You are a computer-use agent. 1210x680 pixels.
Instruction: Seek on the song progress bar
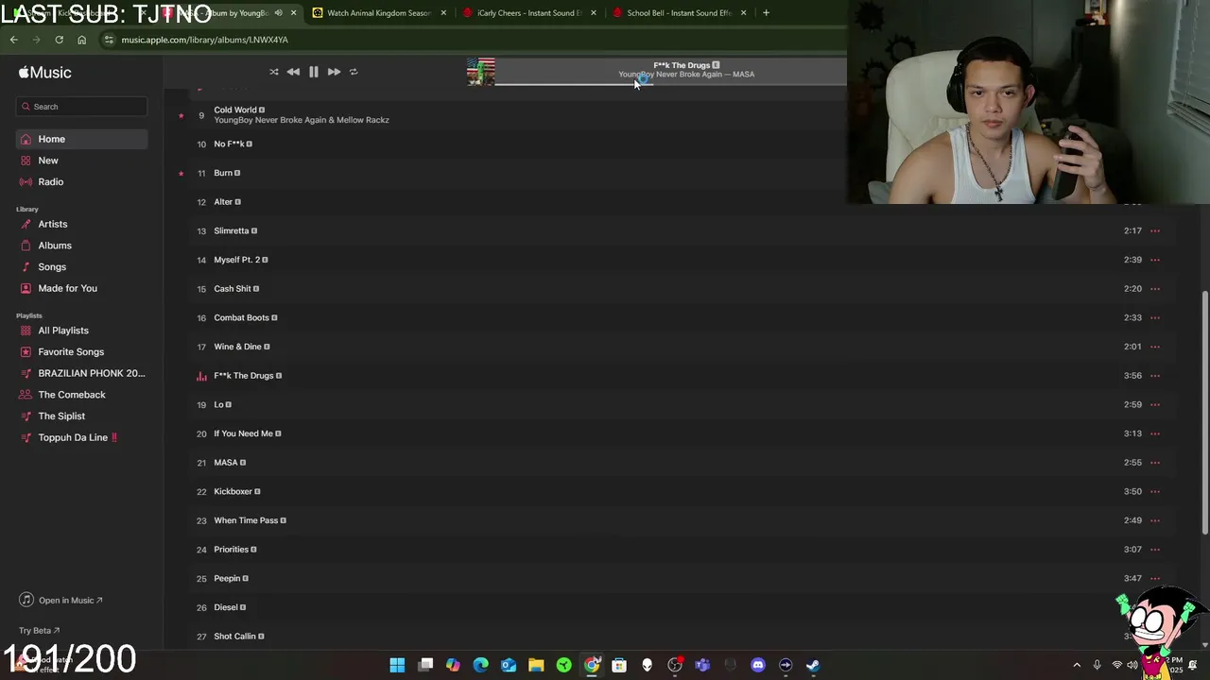coord(670,84)
